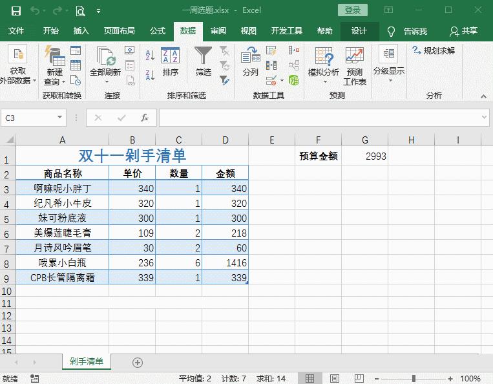Click the Undo arrow icon
Screen dimensions: 493x384
coord(35,11)
